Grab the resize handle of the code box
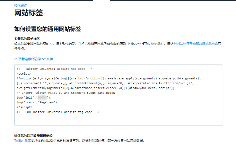236x146 pixels. 221,124
